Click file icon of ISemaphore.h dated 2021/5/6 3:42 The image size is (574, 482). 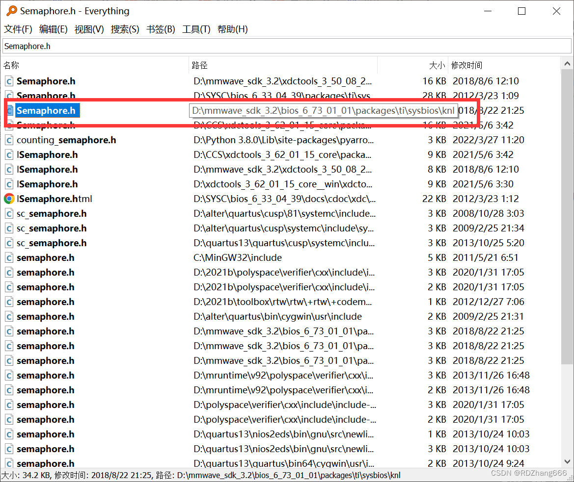pyautogui.click(x=9, y=154)
